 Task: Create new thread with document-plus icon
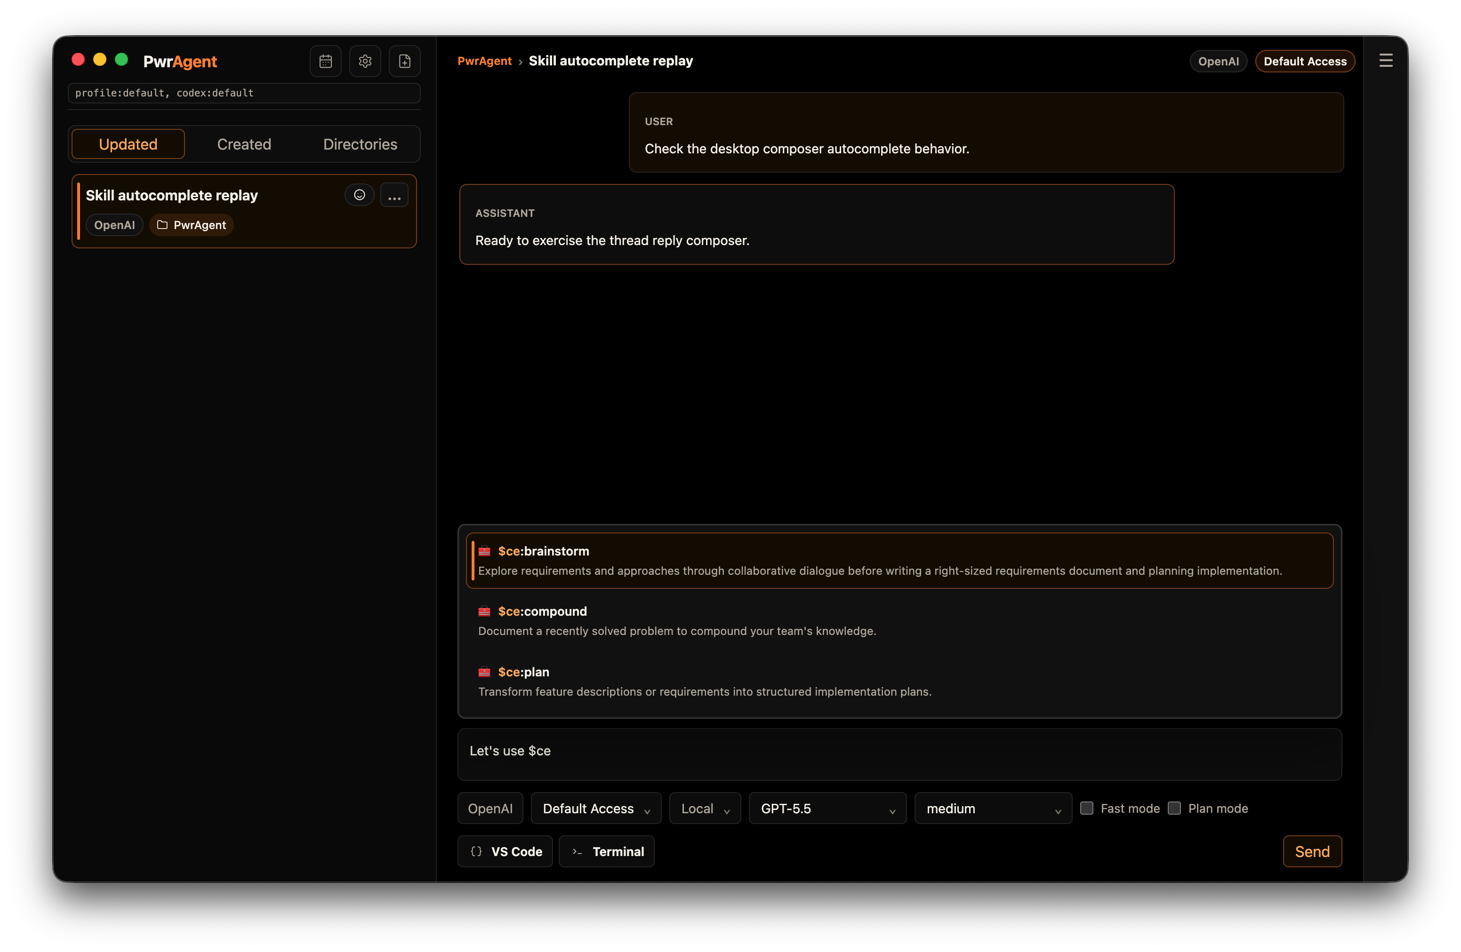click(x=404, y=61)
